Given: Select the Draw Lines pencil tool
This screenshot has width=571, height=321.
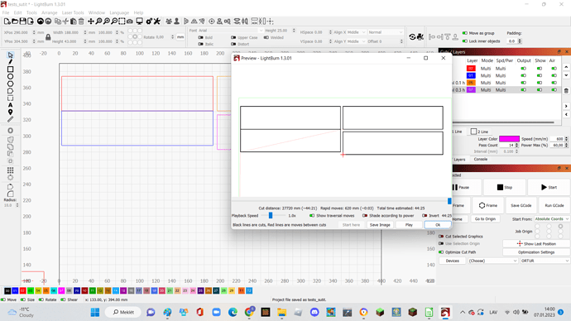Looking at the screenshot, I should tap(10, 62).
